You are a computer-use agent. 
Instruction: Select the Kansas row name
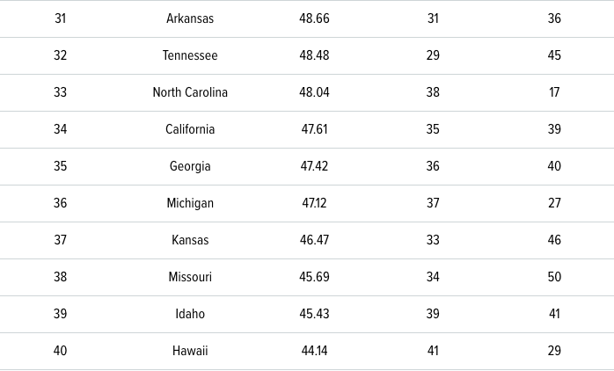click(190, 240)
